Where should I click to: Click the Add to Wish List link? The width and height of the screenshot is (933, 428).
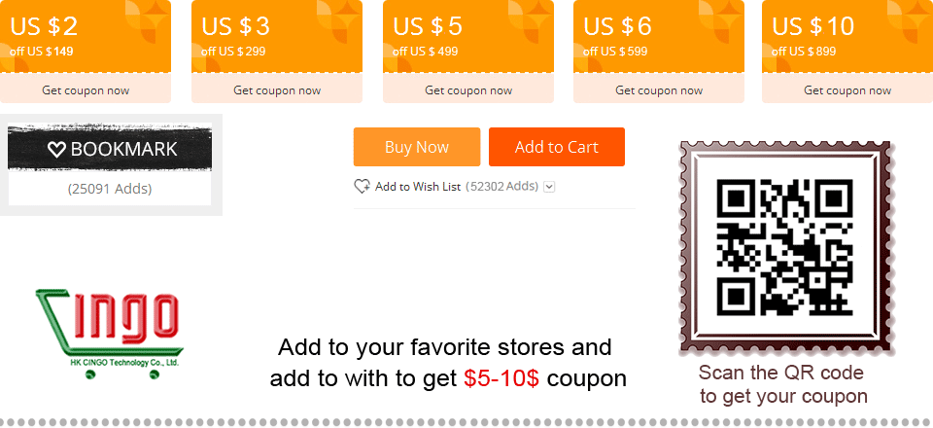pos(418,187)
